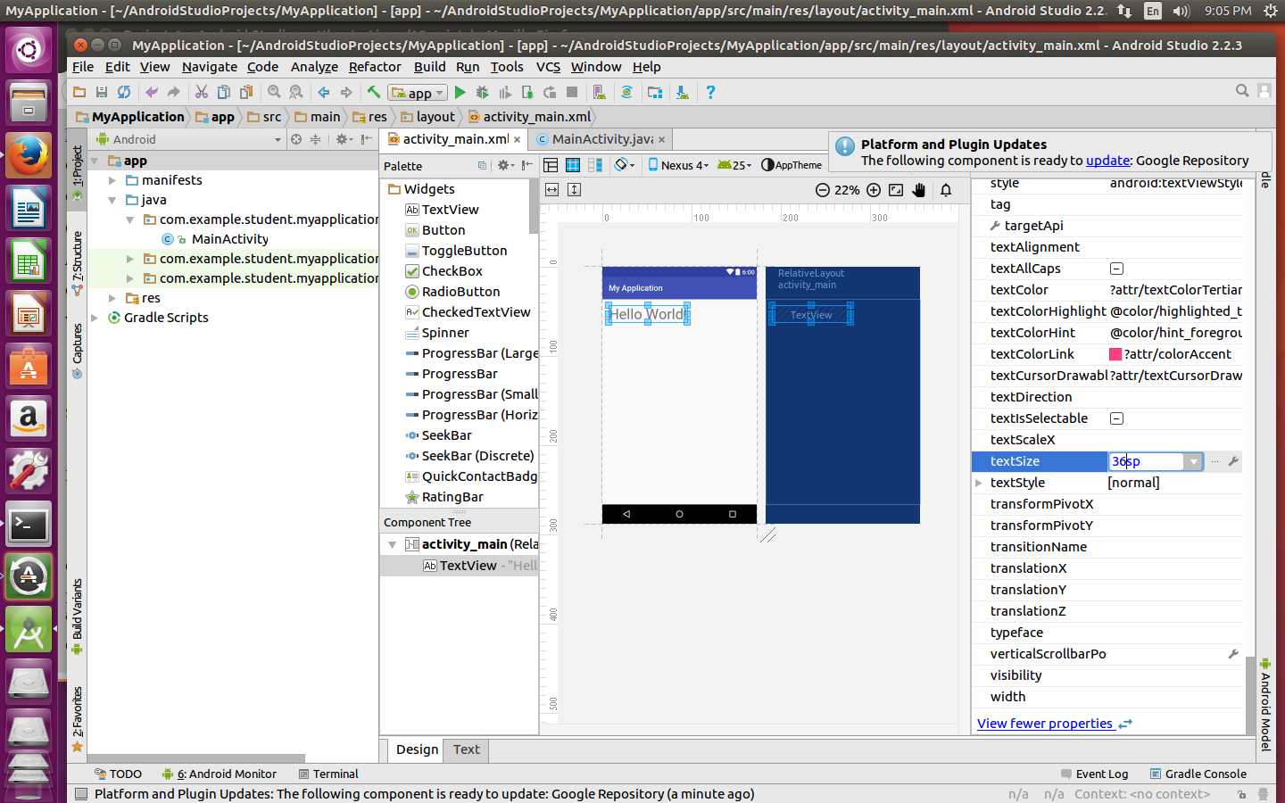This screenshot has height=803, width=1285.
Task: Open the warnings bell icon in designer
Action: point(946,190)
